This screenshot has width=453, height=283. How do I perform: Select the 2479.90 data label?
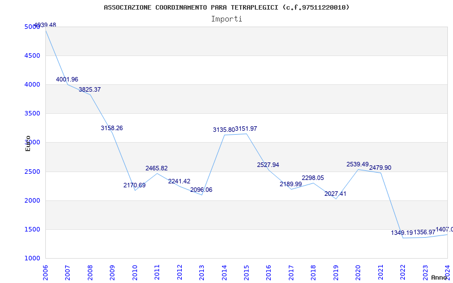[x=380, y=168]
